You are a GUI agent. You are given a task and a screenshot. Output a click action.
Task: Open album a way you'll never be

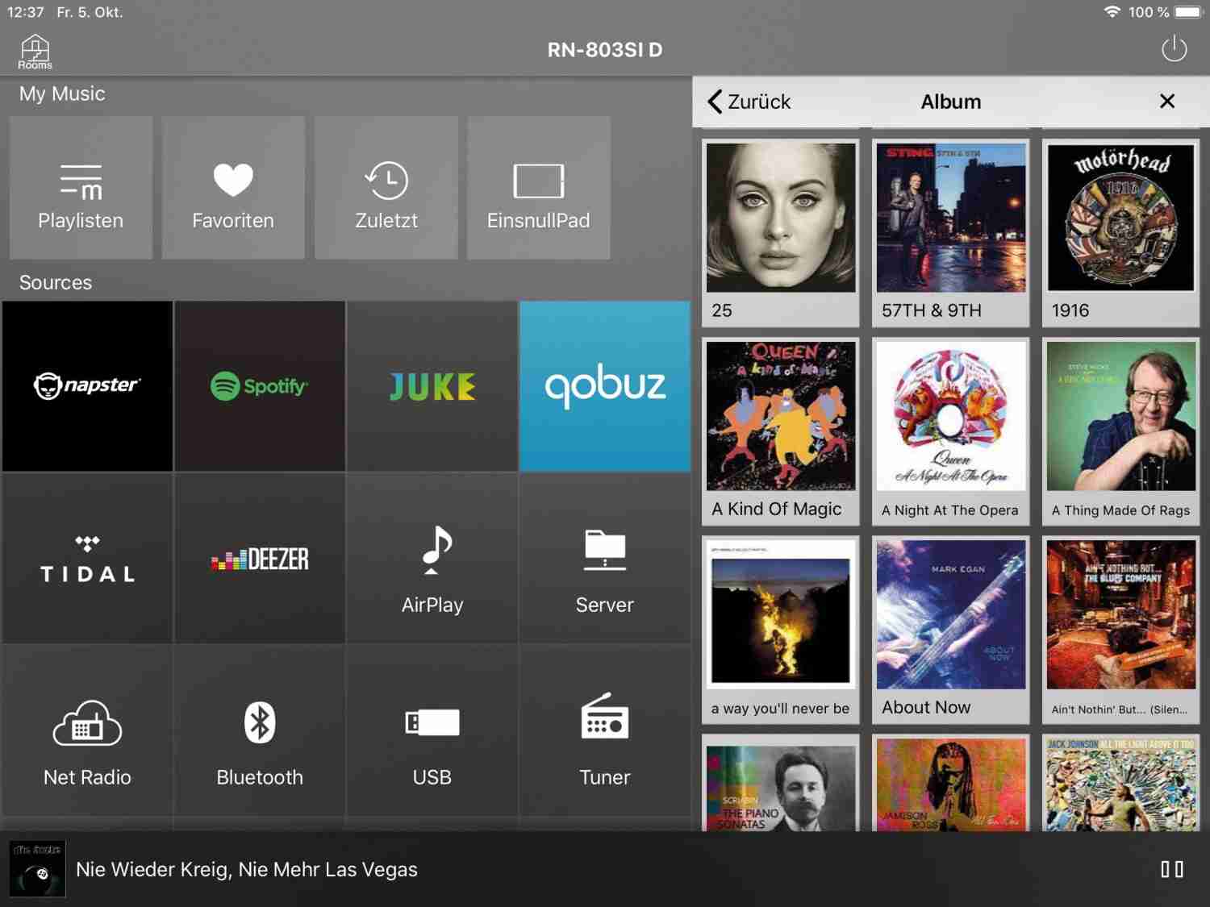(781, 630)
